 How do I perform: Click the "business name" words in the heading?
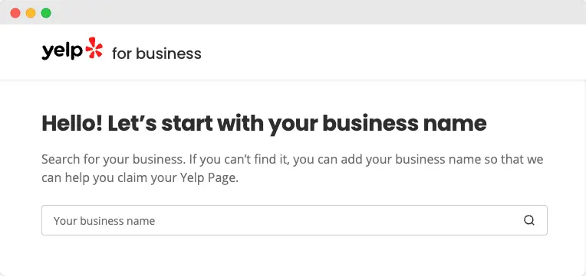click(x=404, y=123)
